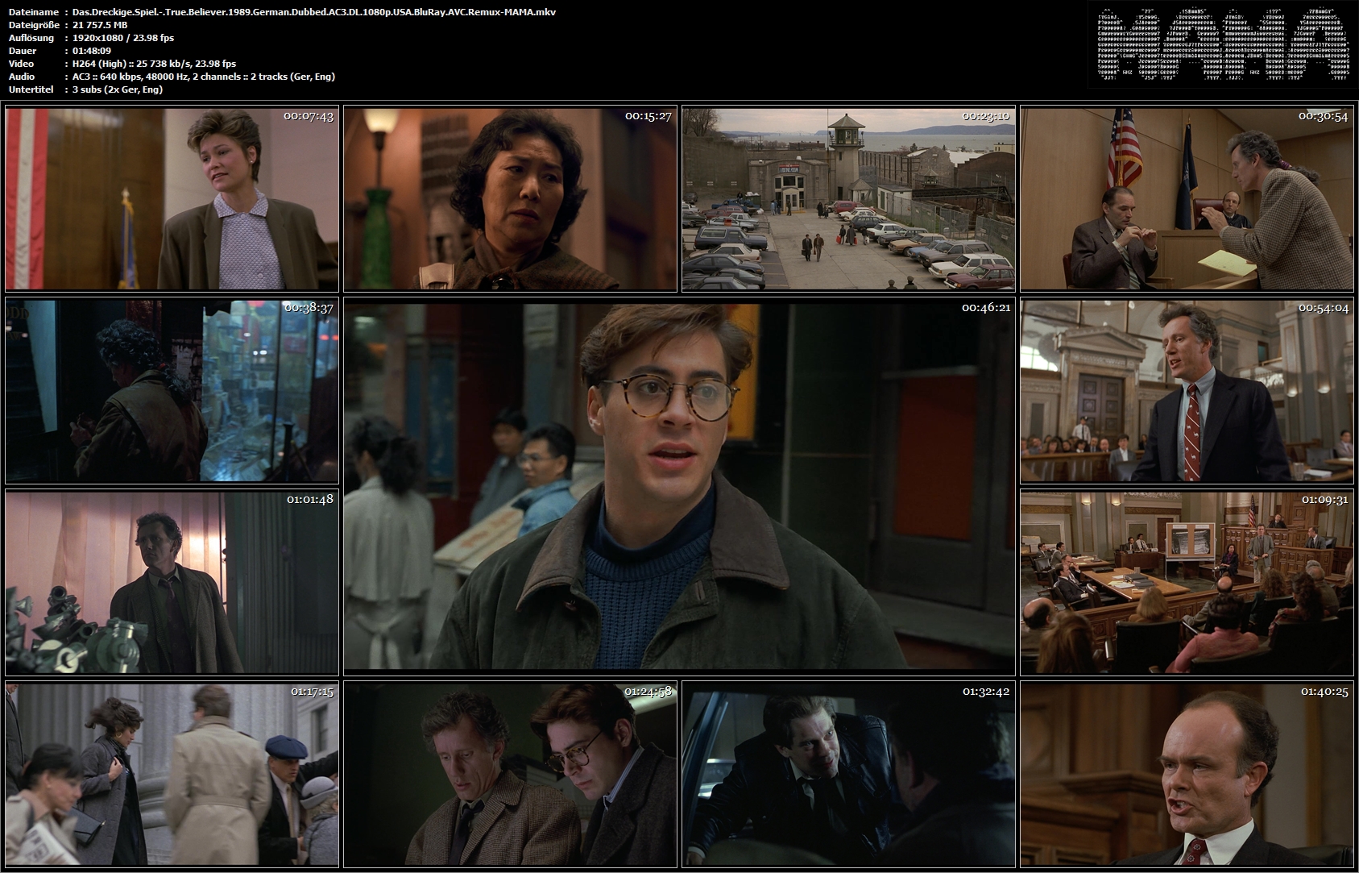Open the car window frame at 01:32:42
The height and width of the screenshot is (873, 1359).
(848, 775)
